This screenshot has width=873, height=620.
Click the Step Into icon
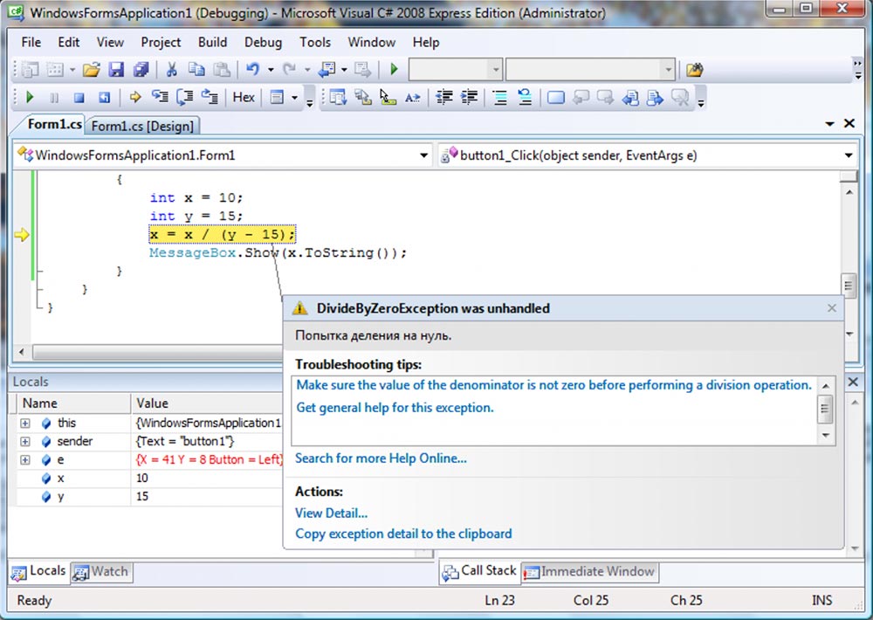click(x=160, y=98)
